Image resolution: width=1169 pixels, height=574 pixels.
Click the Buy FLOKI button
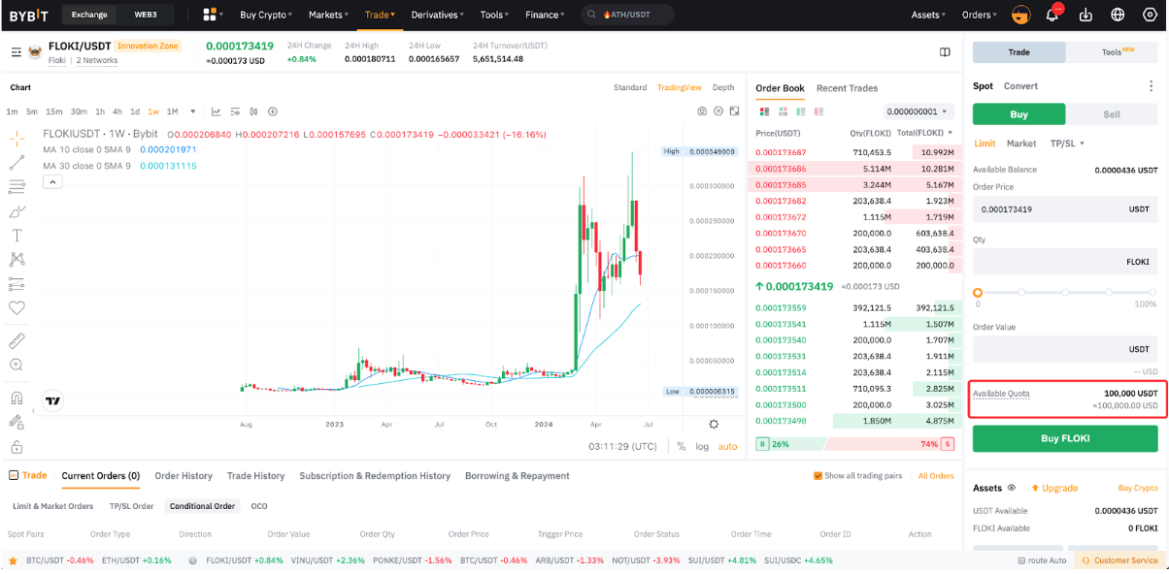(1065, 438)
